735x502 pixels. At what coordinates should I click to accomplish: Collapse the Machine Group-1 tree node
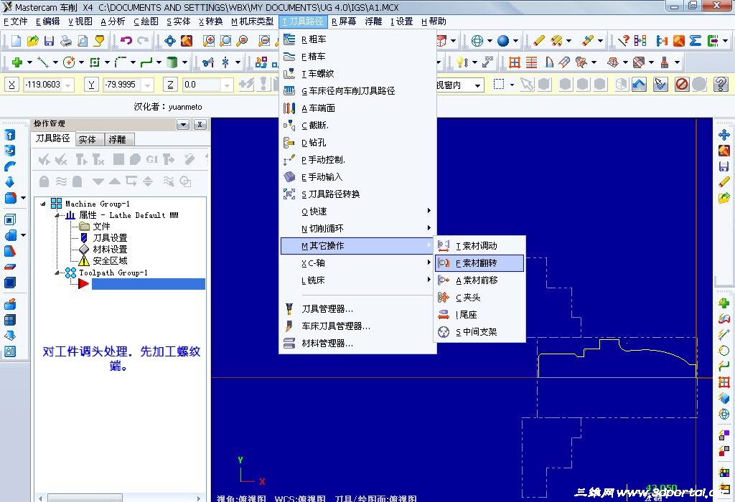tap(43, 204)
